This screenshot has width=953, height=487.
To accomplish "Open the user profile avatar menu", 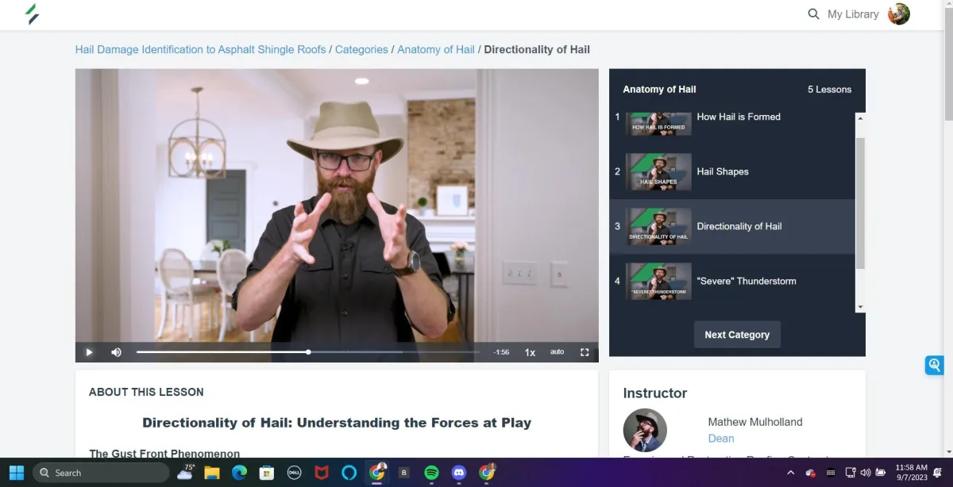I will tap(899, 14).
